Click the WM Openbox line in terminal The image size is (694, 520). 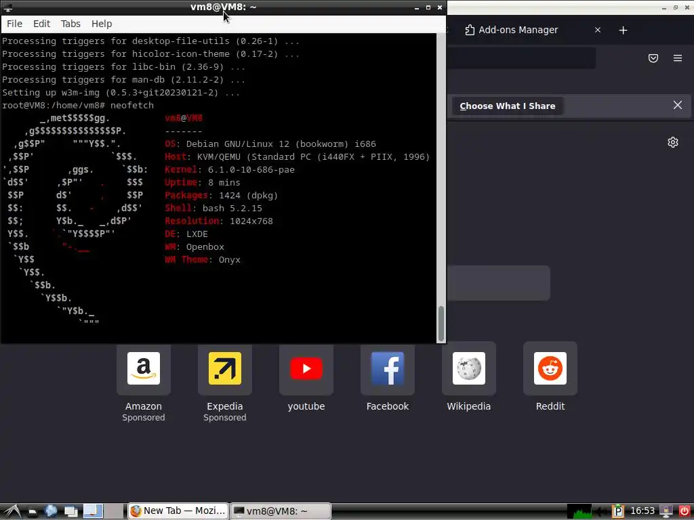click(x=195, y=246)
